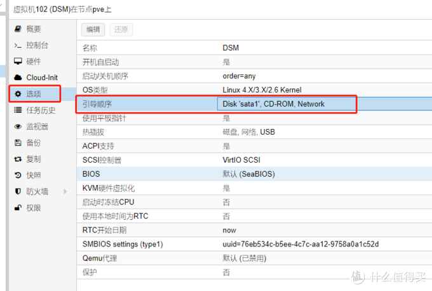Screen dimensions: 432x291
Task: Click the VirtIO SCSI value
Action: 241,160
